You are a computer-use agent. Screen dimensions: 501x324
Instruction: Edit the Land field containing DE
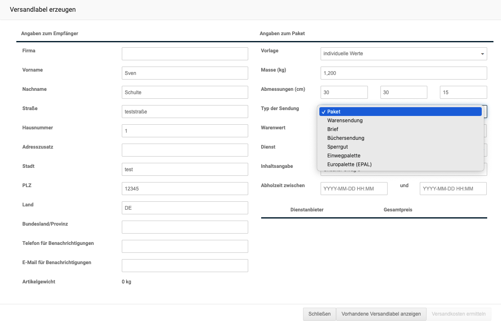coord(185,208)
